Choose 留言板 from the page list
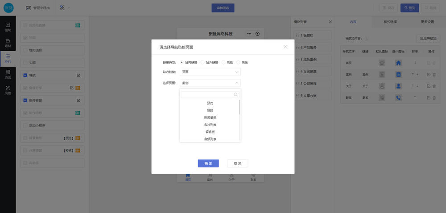Image resolution: width=446 pixels, height=213 pixels. 210,132
